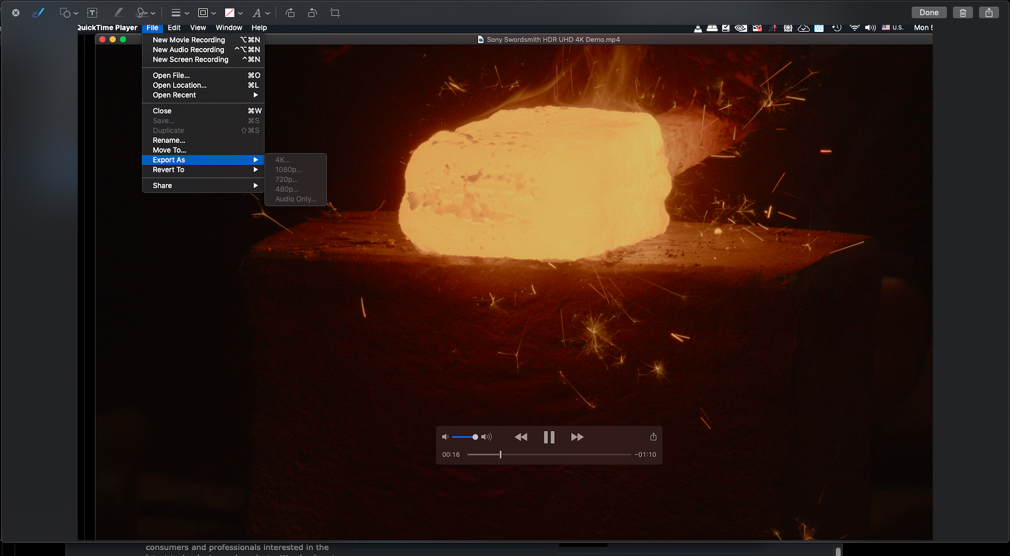Select the Sketch pen tool
This screenshot has width=1010, height=556.
click(38, 13)
